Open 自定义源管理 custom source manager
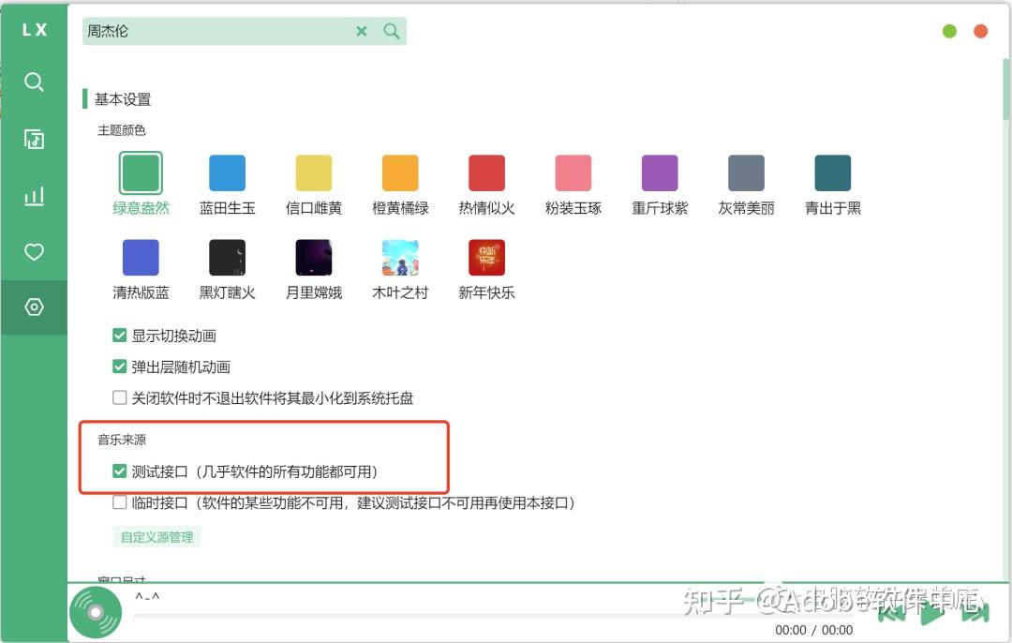This screenshot has height=643, width=1012. 156,535
